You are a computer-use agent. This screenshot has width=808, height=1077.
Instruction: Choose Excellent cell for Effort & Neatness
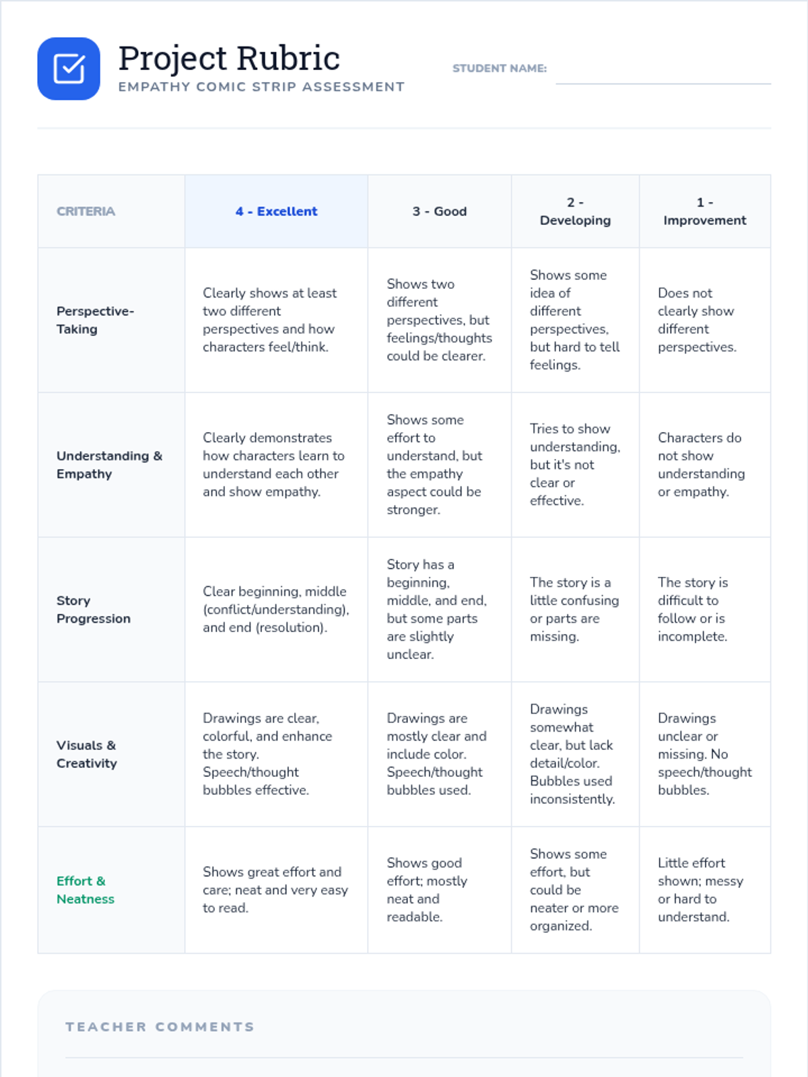[x=276, y=890]
